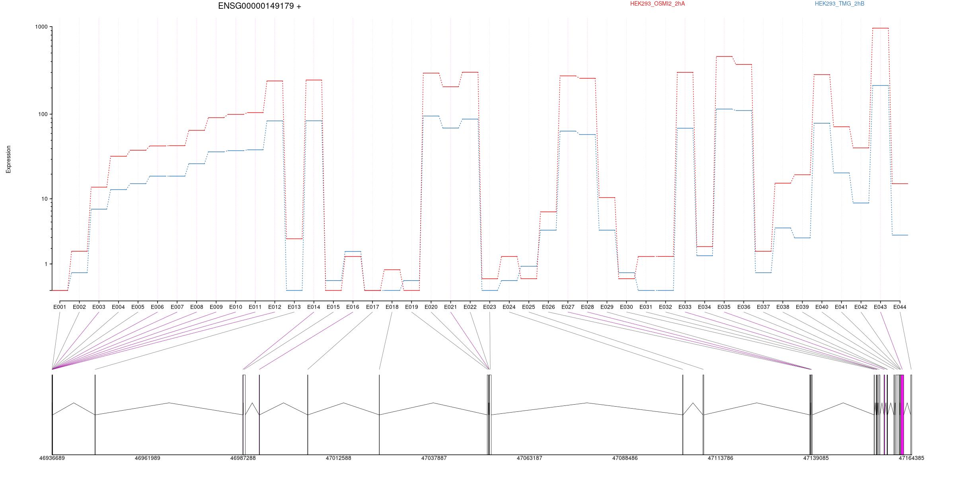Click exon label E033
Image resolution: width=955 pixels, height=477 pixels.
point(685,307)
